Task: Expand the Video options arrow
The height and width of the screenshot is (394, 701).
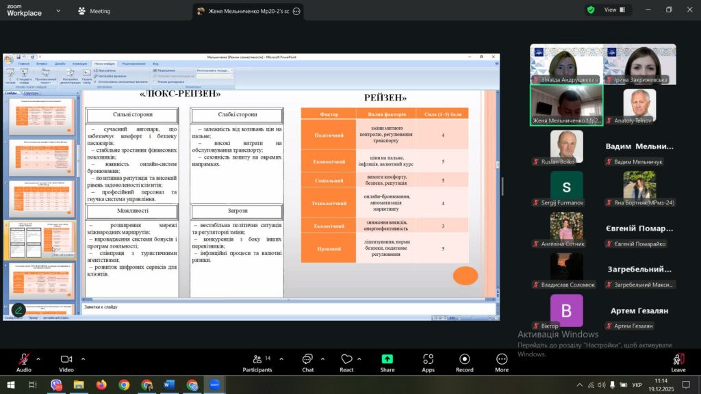Action: 83,358
